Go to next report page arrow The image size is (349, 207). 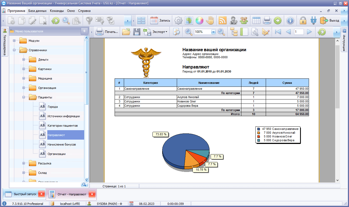click(x=309, y=32)
